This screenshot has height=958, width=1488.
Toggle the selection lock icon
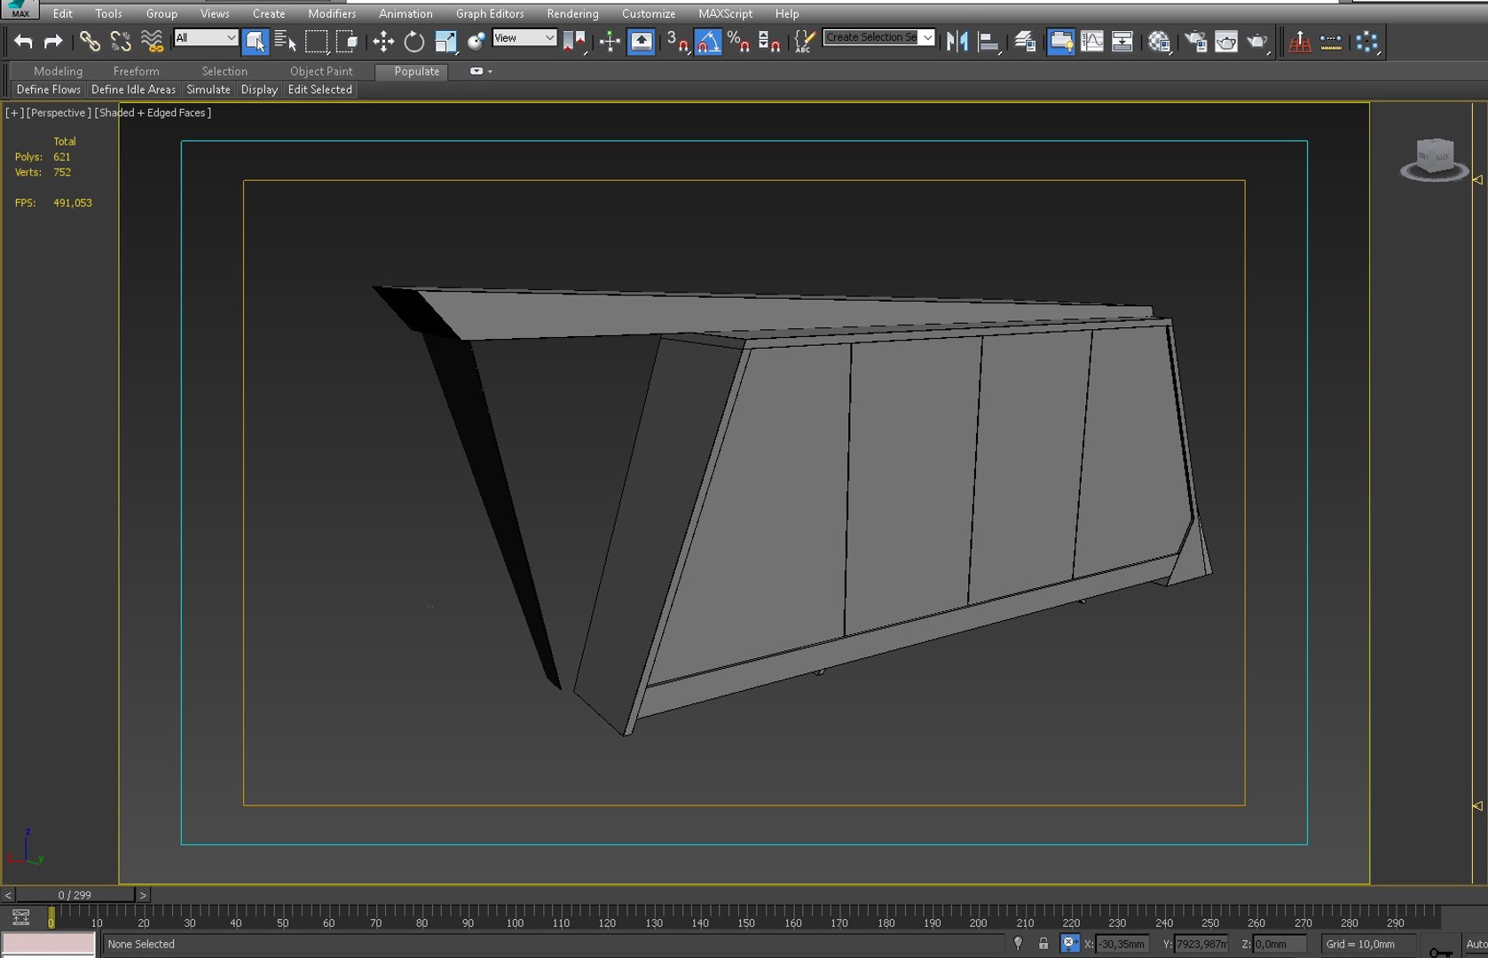(x=1043, y=944)
